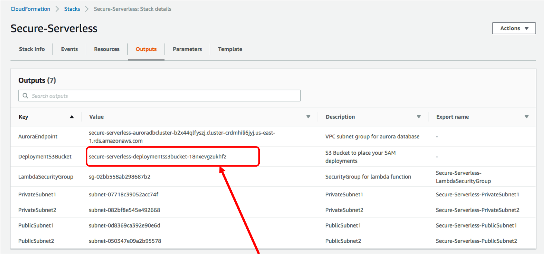Open the CloudFormation breadcrumb link
Viewport: 544px width, 254px height.
(30, 9)
